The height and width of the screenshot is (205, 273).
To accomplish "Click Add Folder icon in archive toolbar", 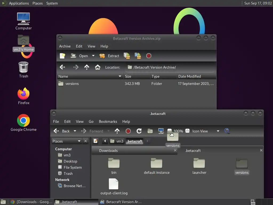I will tap(138, 56).
